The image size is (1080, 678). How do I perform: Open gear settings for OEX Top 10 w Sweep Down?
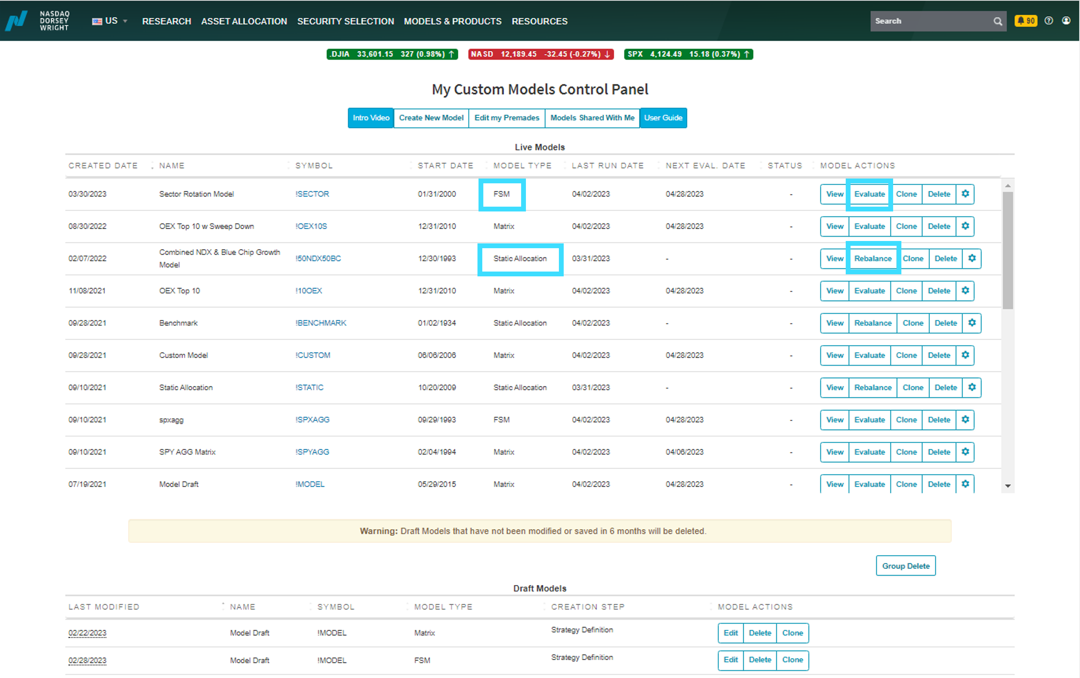965,226
